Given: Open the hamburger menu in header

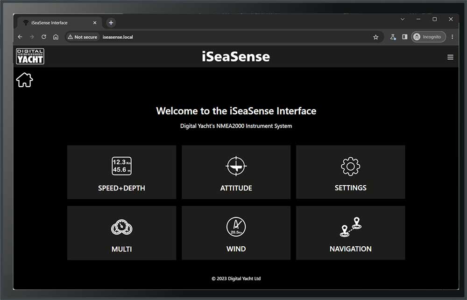Looking at the screenshot, I should coord(450,57).
